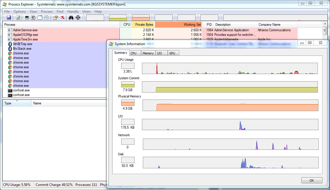
Task: Sort by the PID column header
Action: pyautogui.click(x=208, y=25)
